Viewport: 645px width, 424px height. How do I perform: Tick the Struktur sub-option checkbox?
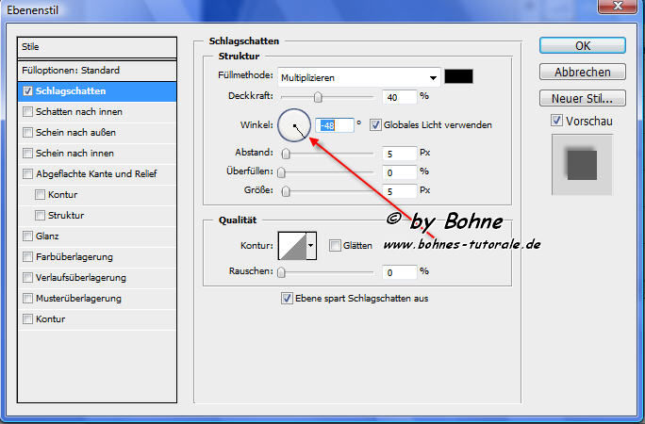tap(40, 215)
